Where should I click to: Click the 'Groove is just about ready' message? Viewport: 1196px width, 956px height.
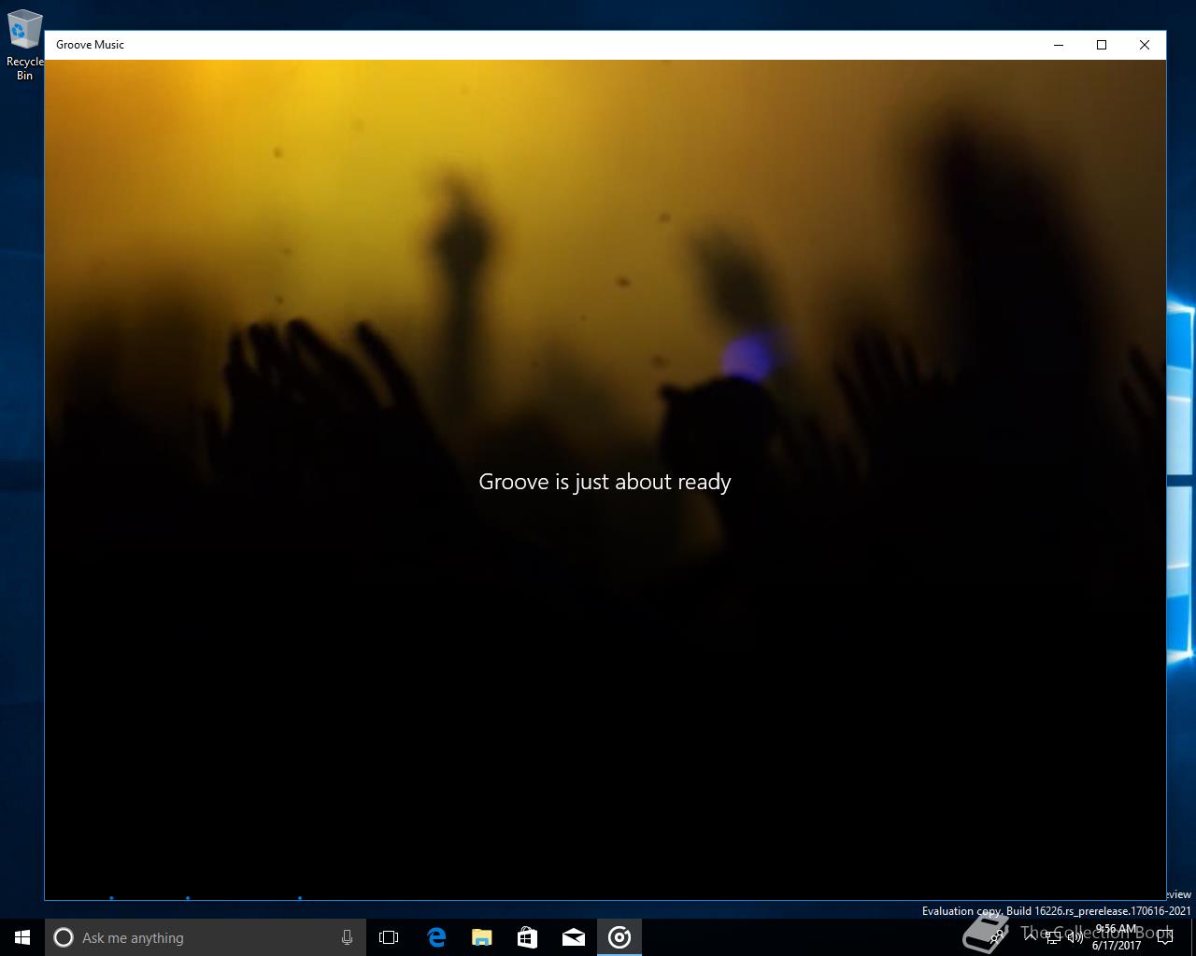(605, 482)
